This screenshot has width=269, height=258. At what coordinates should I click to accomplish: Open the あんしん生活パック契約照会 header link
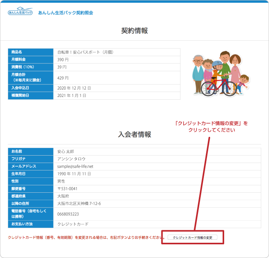coord(65,13)
